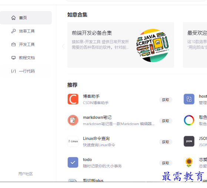Click the 前端开发必备合集 card title
This screenshot has height=188, width=207.
point(92,33)
